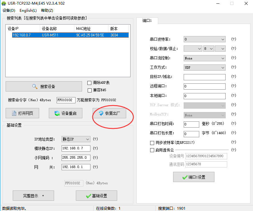Screen dimensions: 253x211
Task: Toggle the 兼容E45 checkbox
Action: pos(90,90)
